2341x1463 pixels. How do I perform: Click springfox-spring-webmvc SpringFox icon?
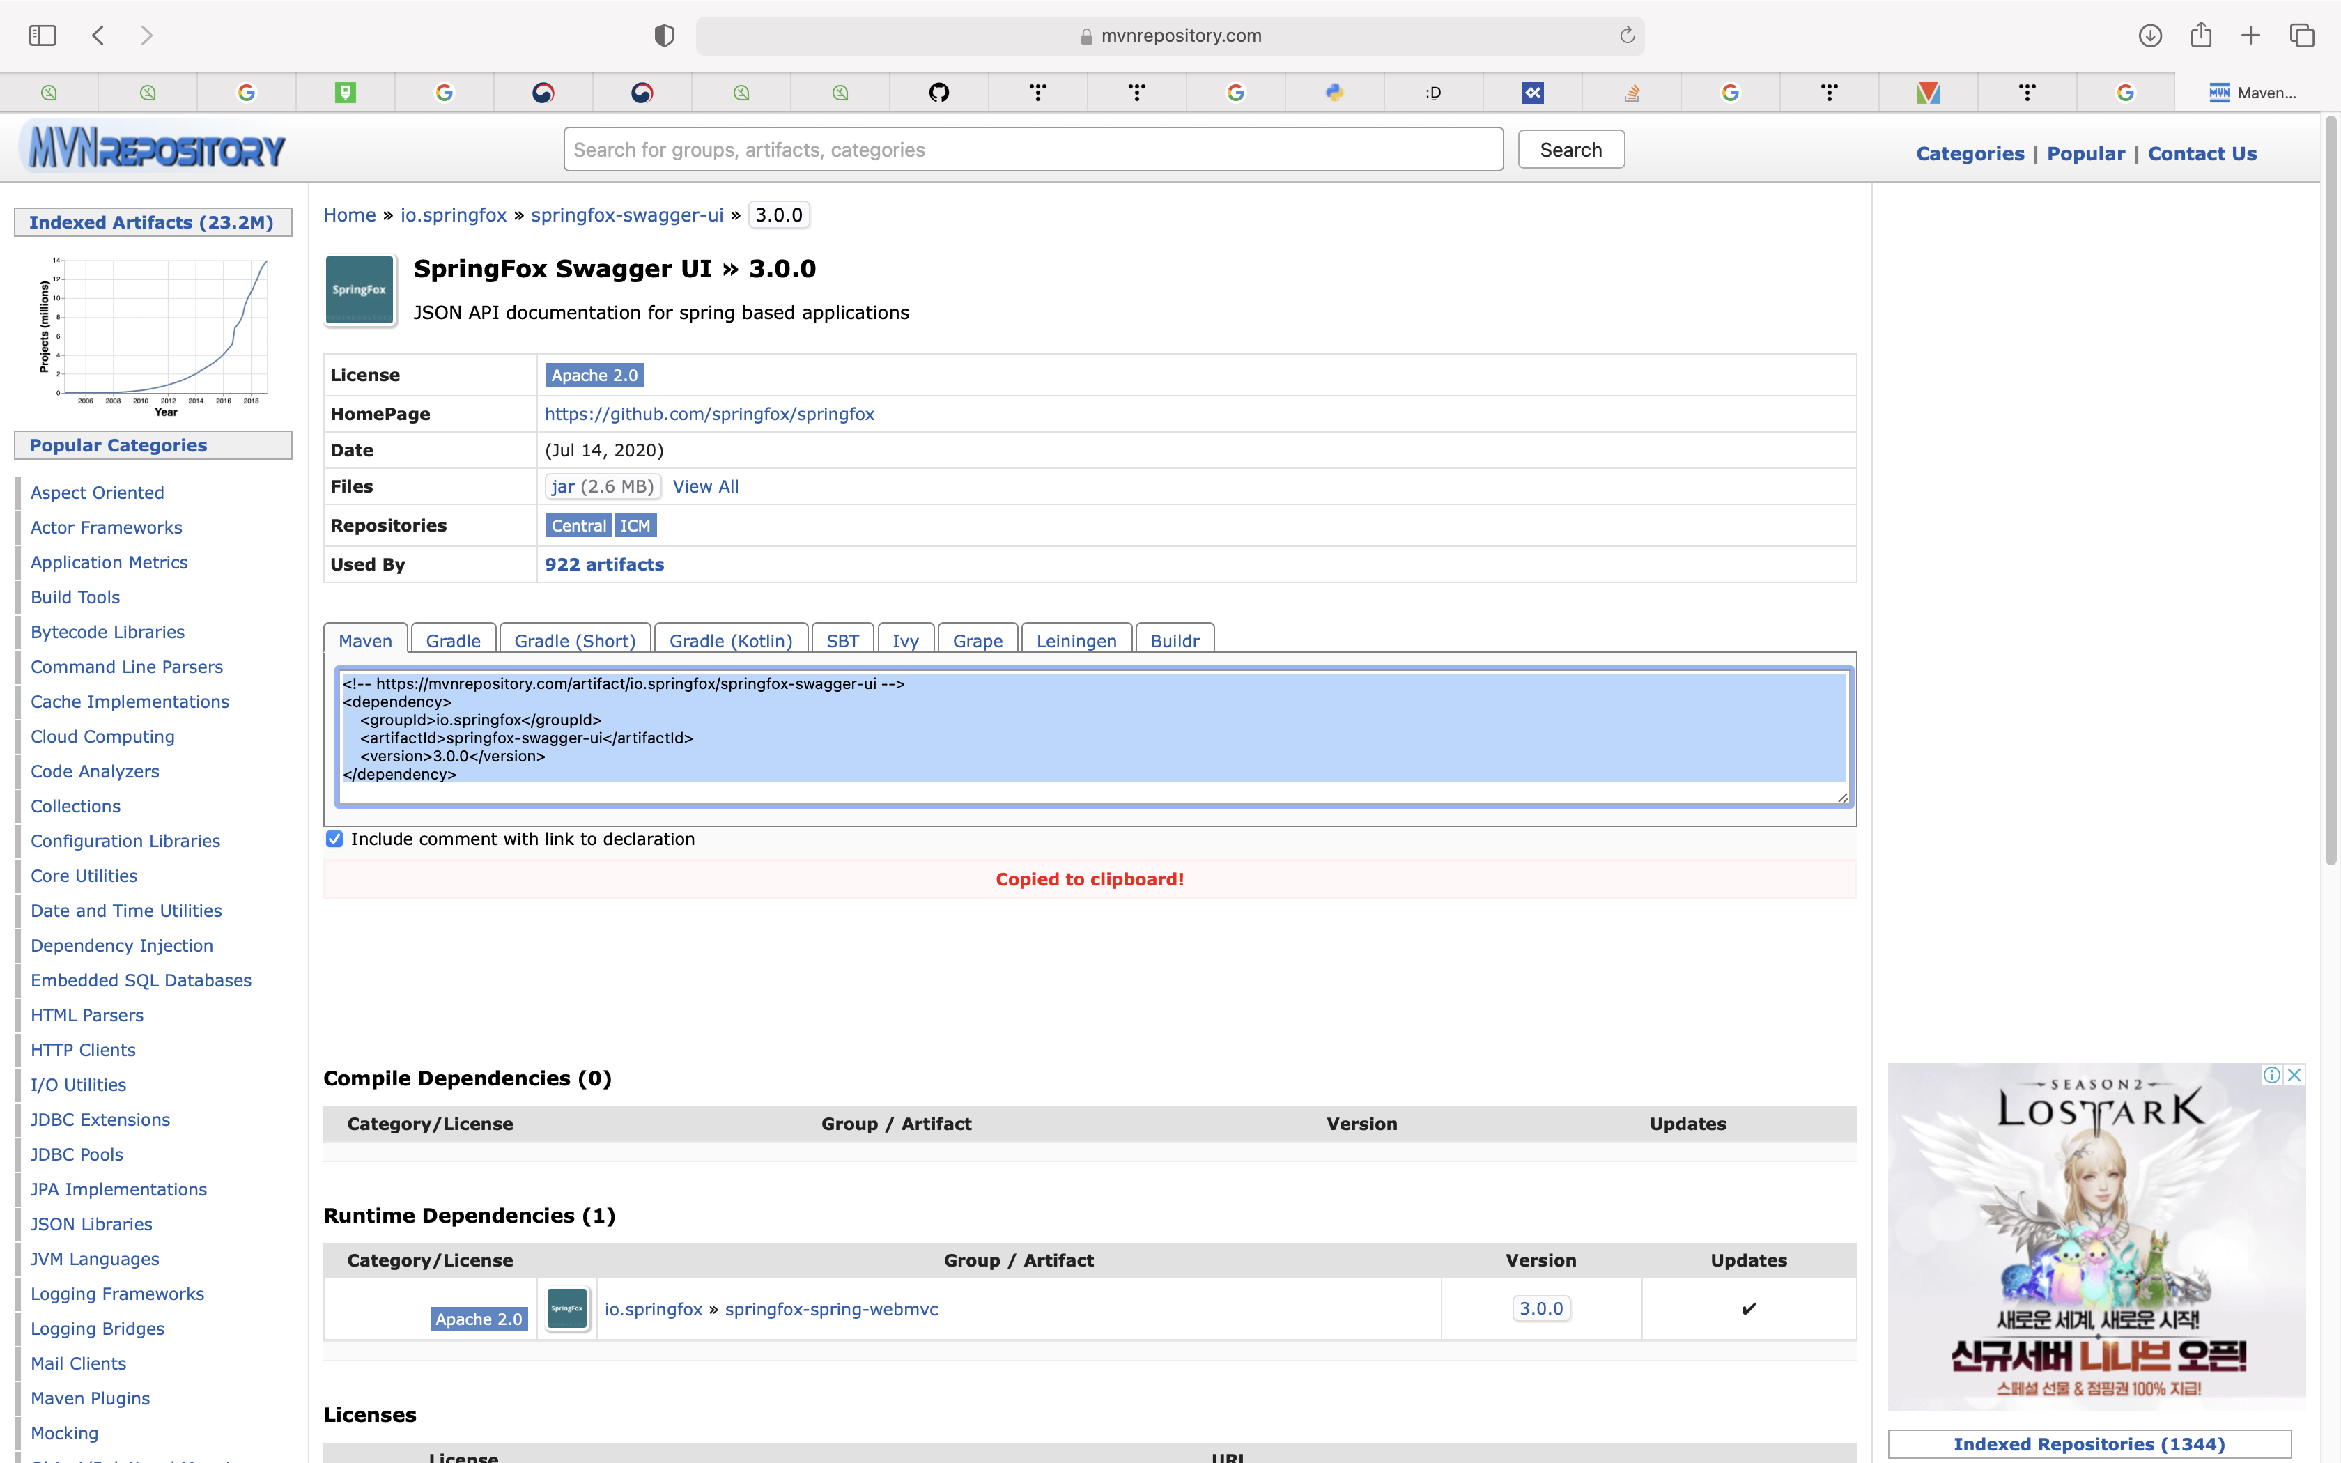(x=567, y=1308)
